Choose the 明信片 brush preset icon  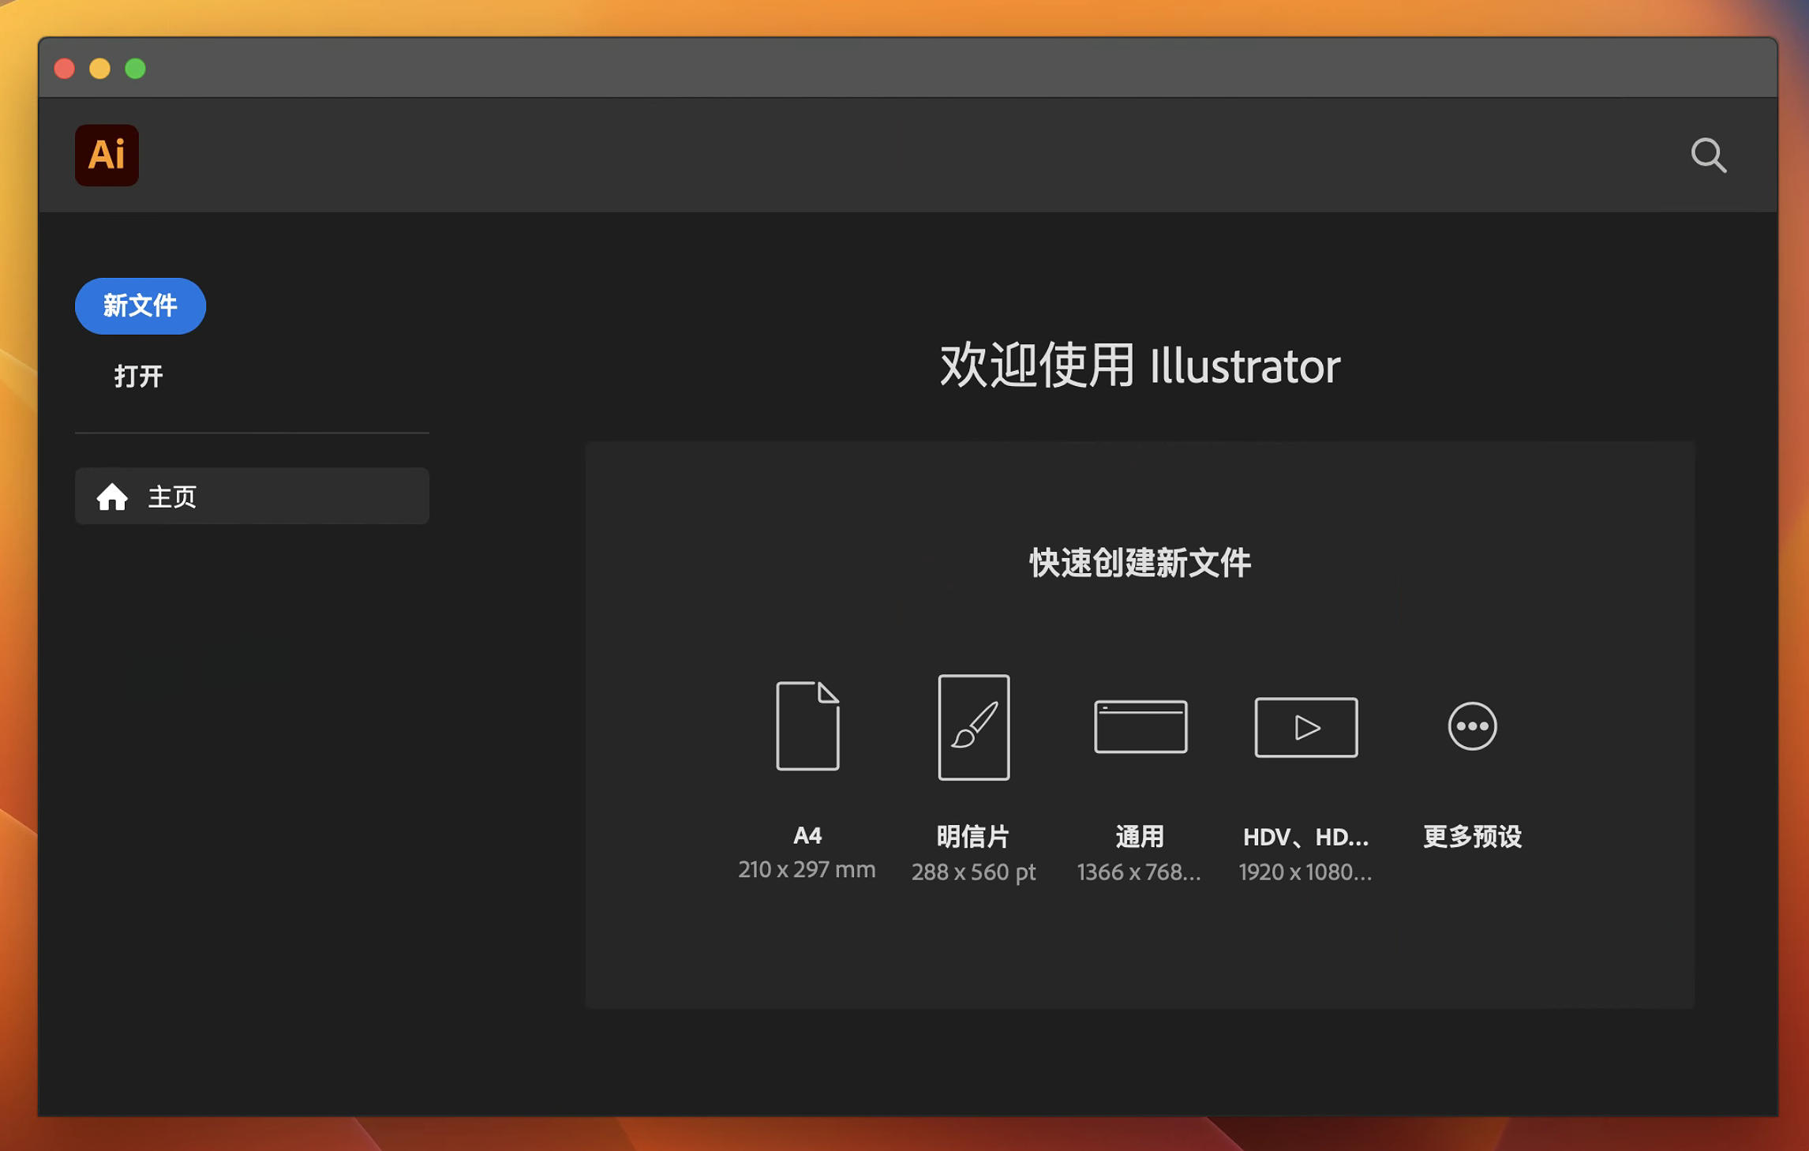[973, 726]
